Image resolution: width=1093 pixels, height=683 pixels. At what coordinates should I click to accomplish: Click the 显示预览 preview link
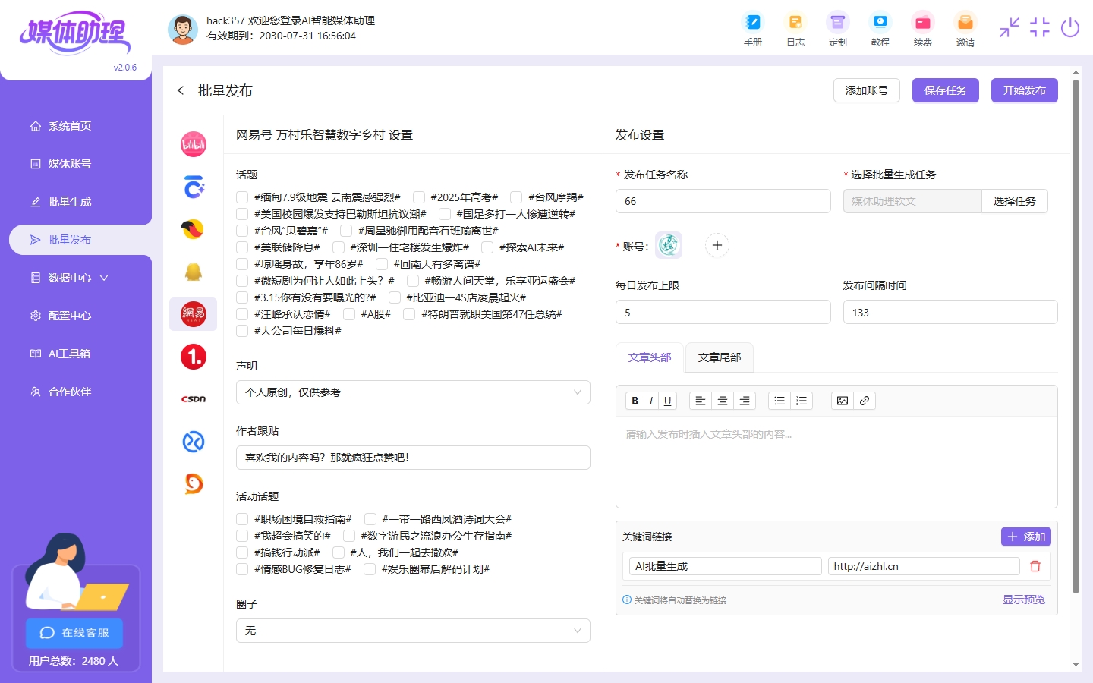point(1023,599)
